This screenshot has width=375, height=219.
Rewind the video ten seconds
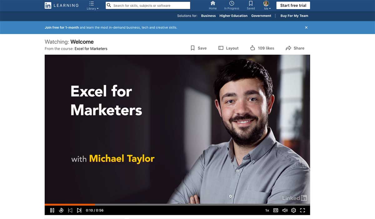tap(61, 210)
